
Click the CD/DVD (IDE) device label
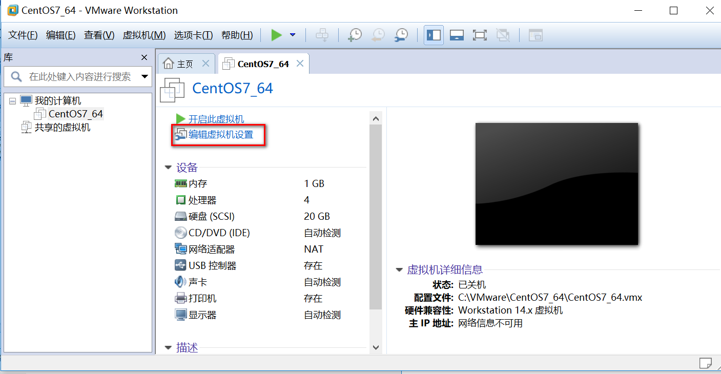[219, 233]
